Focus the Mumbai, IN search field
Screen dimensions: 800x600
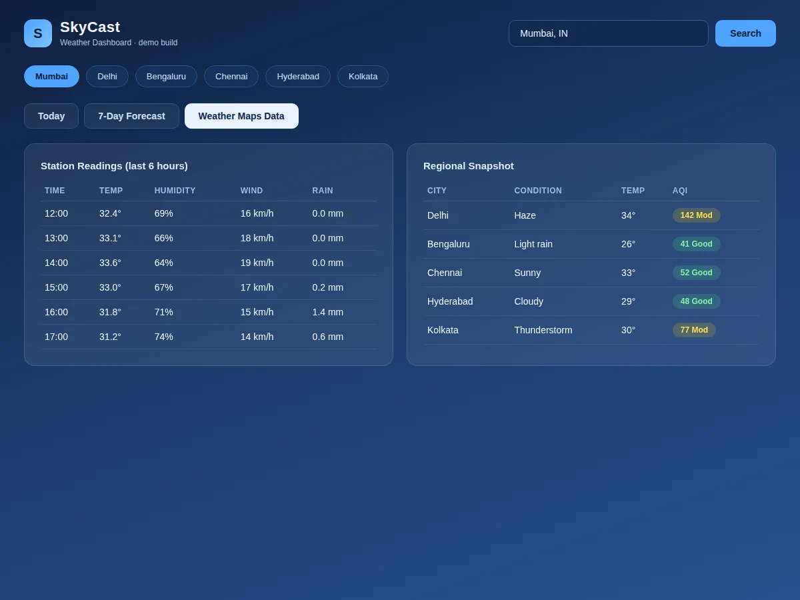tap(608, 33)
